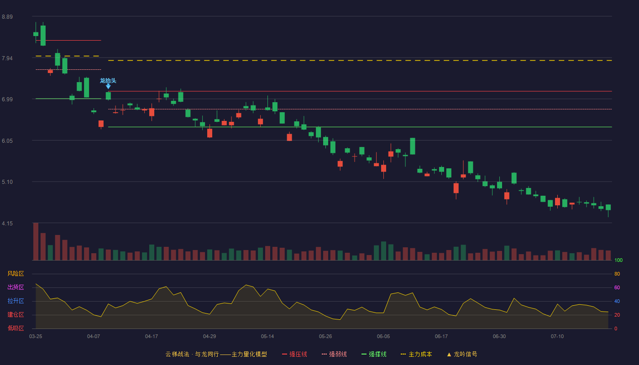This screenshot has width=639, height=365.
Task: Click the 6.05 price axis label
Action: [x=7, y=141]
